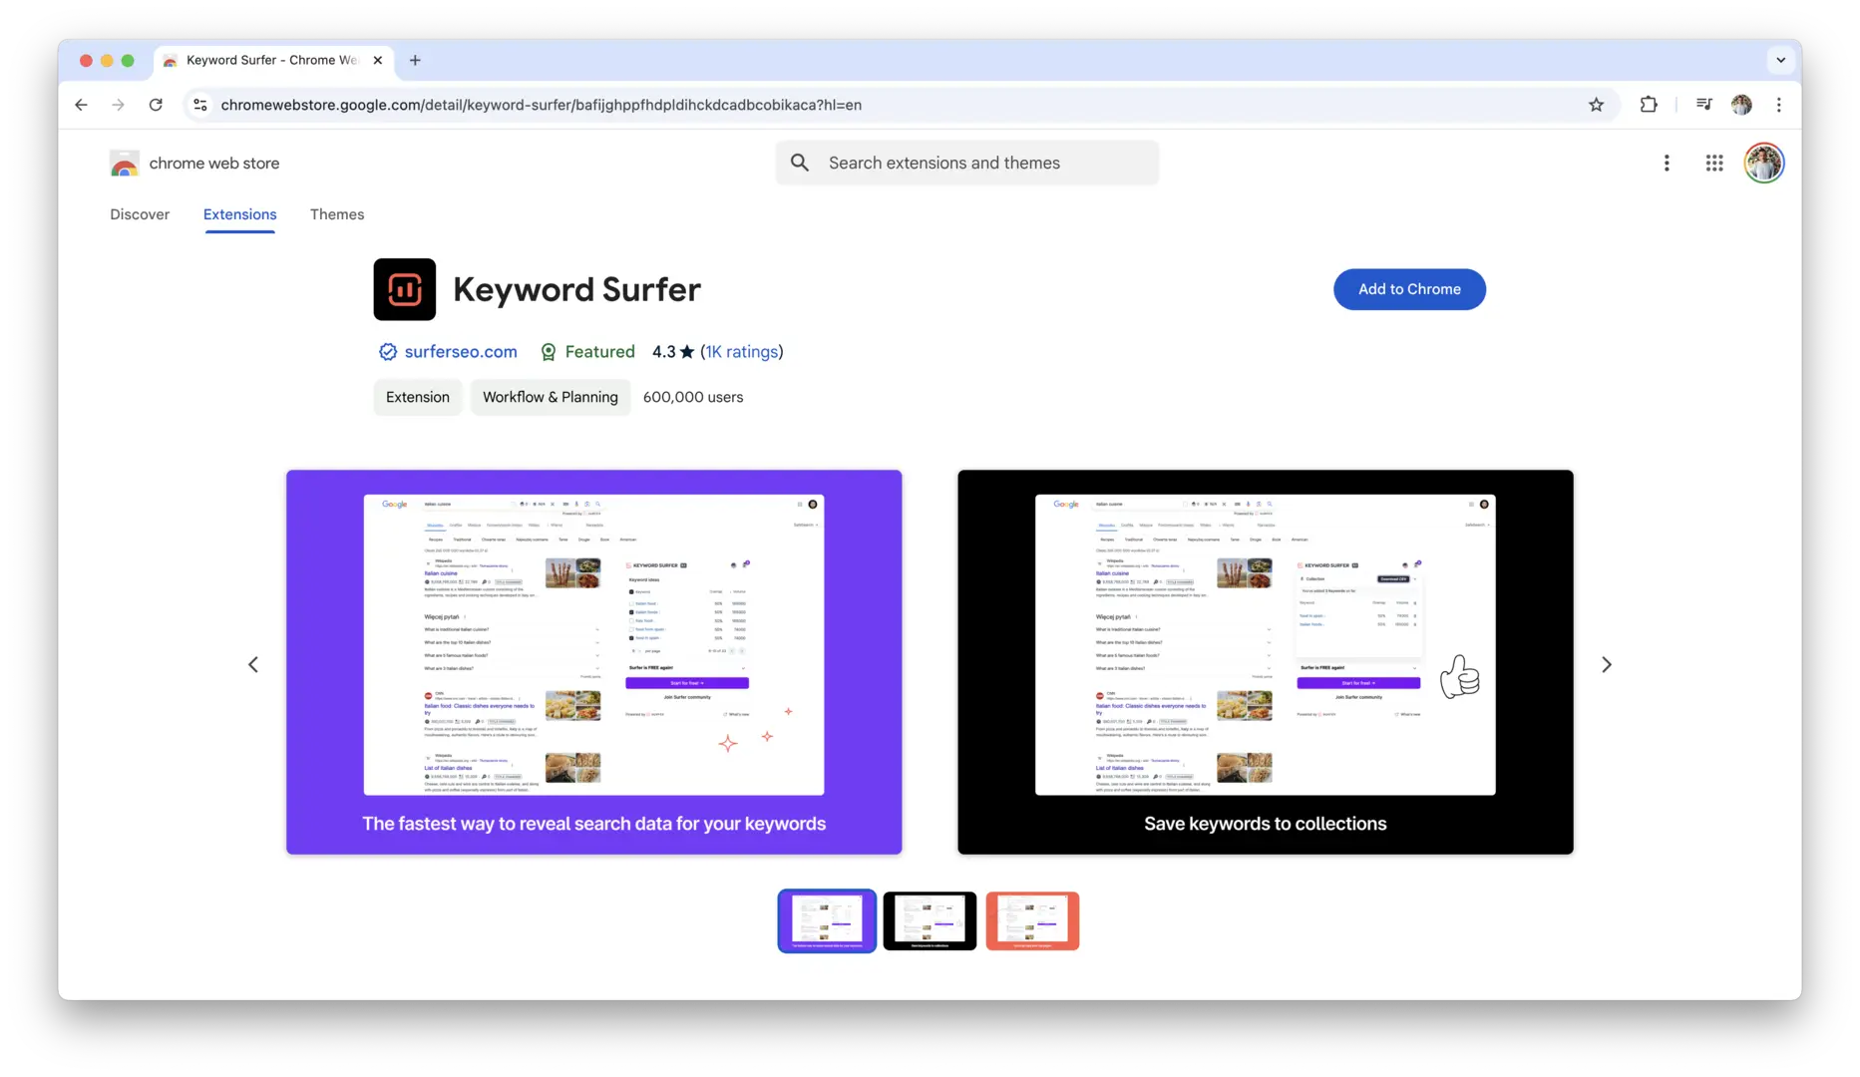Open the purple 'fastest way' screenshot

click(x=594, y=662)
